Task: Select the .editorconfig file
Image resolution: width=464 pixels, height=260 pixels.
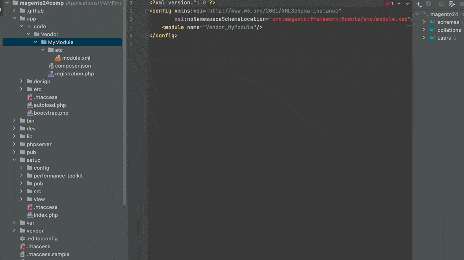Action: click(42, 238)
